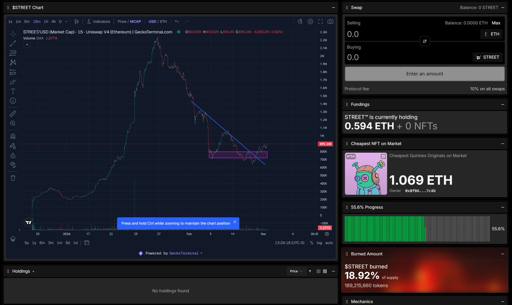Select the 1s timeframe
The height and width of the screenshot is (305, 512).
(x=10, y=21)
